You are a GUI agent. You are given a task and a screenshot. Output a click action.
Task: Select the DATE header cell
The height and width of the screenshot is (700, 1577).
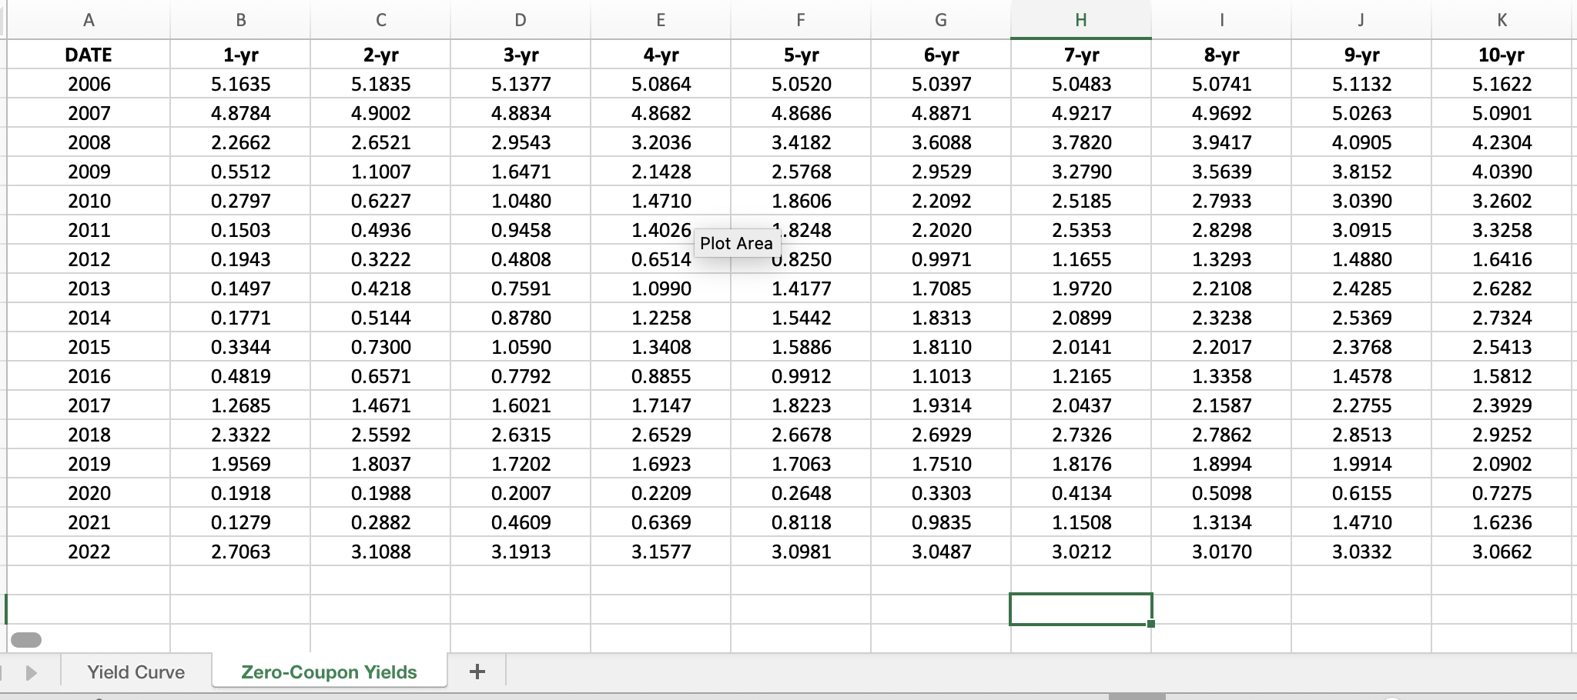87,55
